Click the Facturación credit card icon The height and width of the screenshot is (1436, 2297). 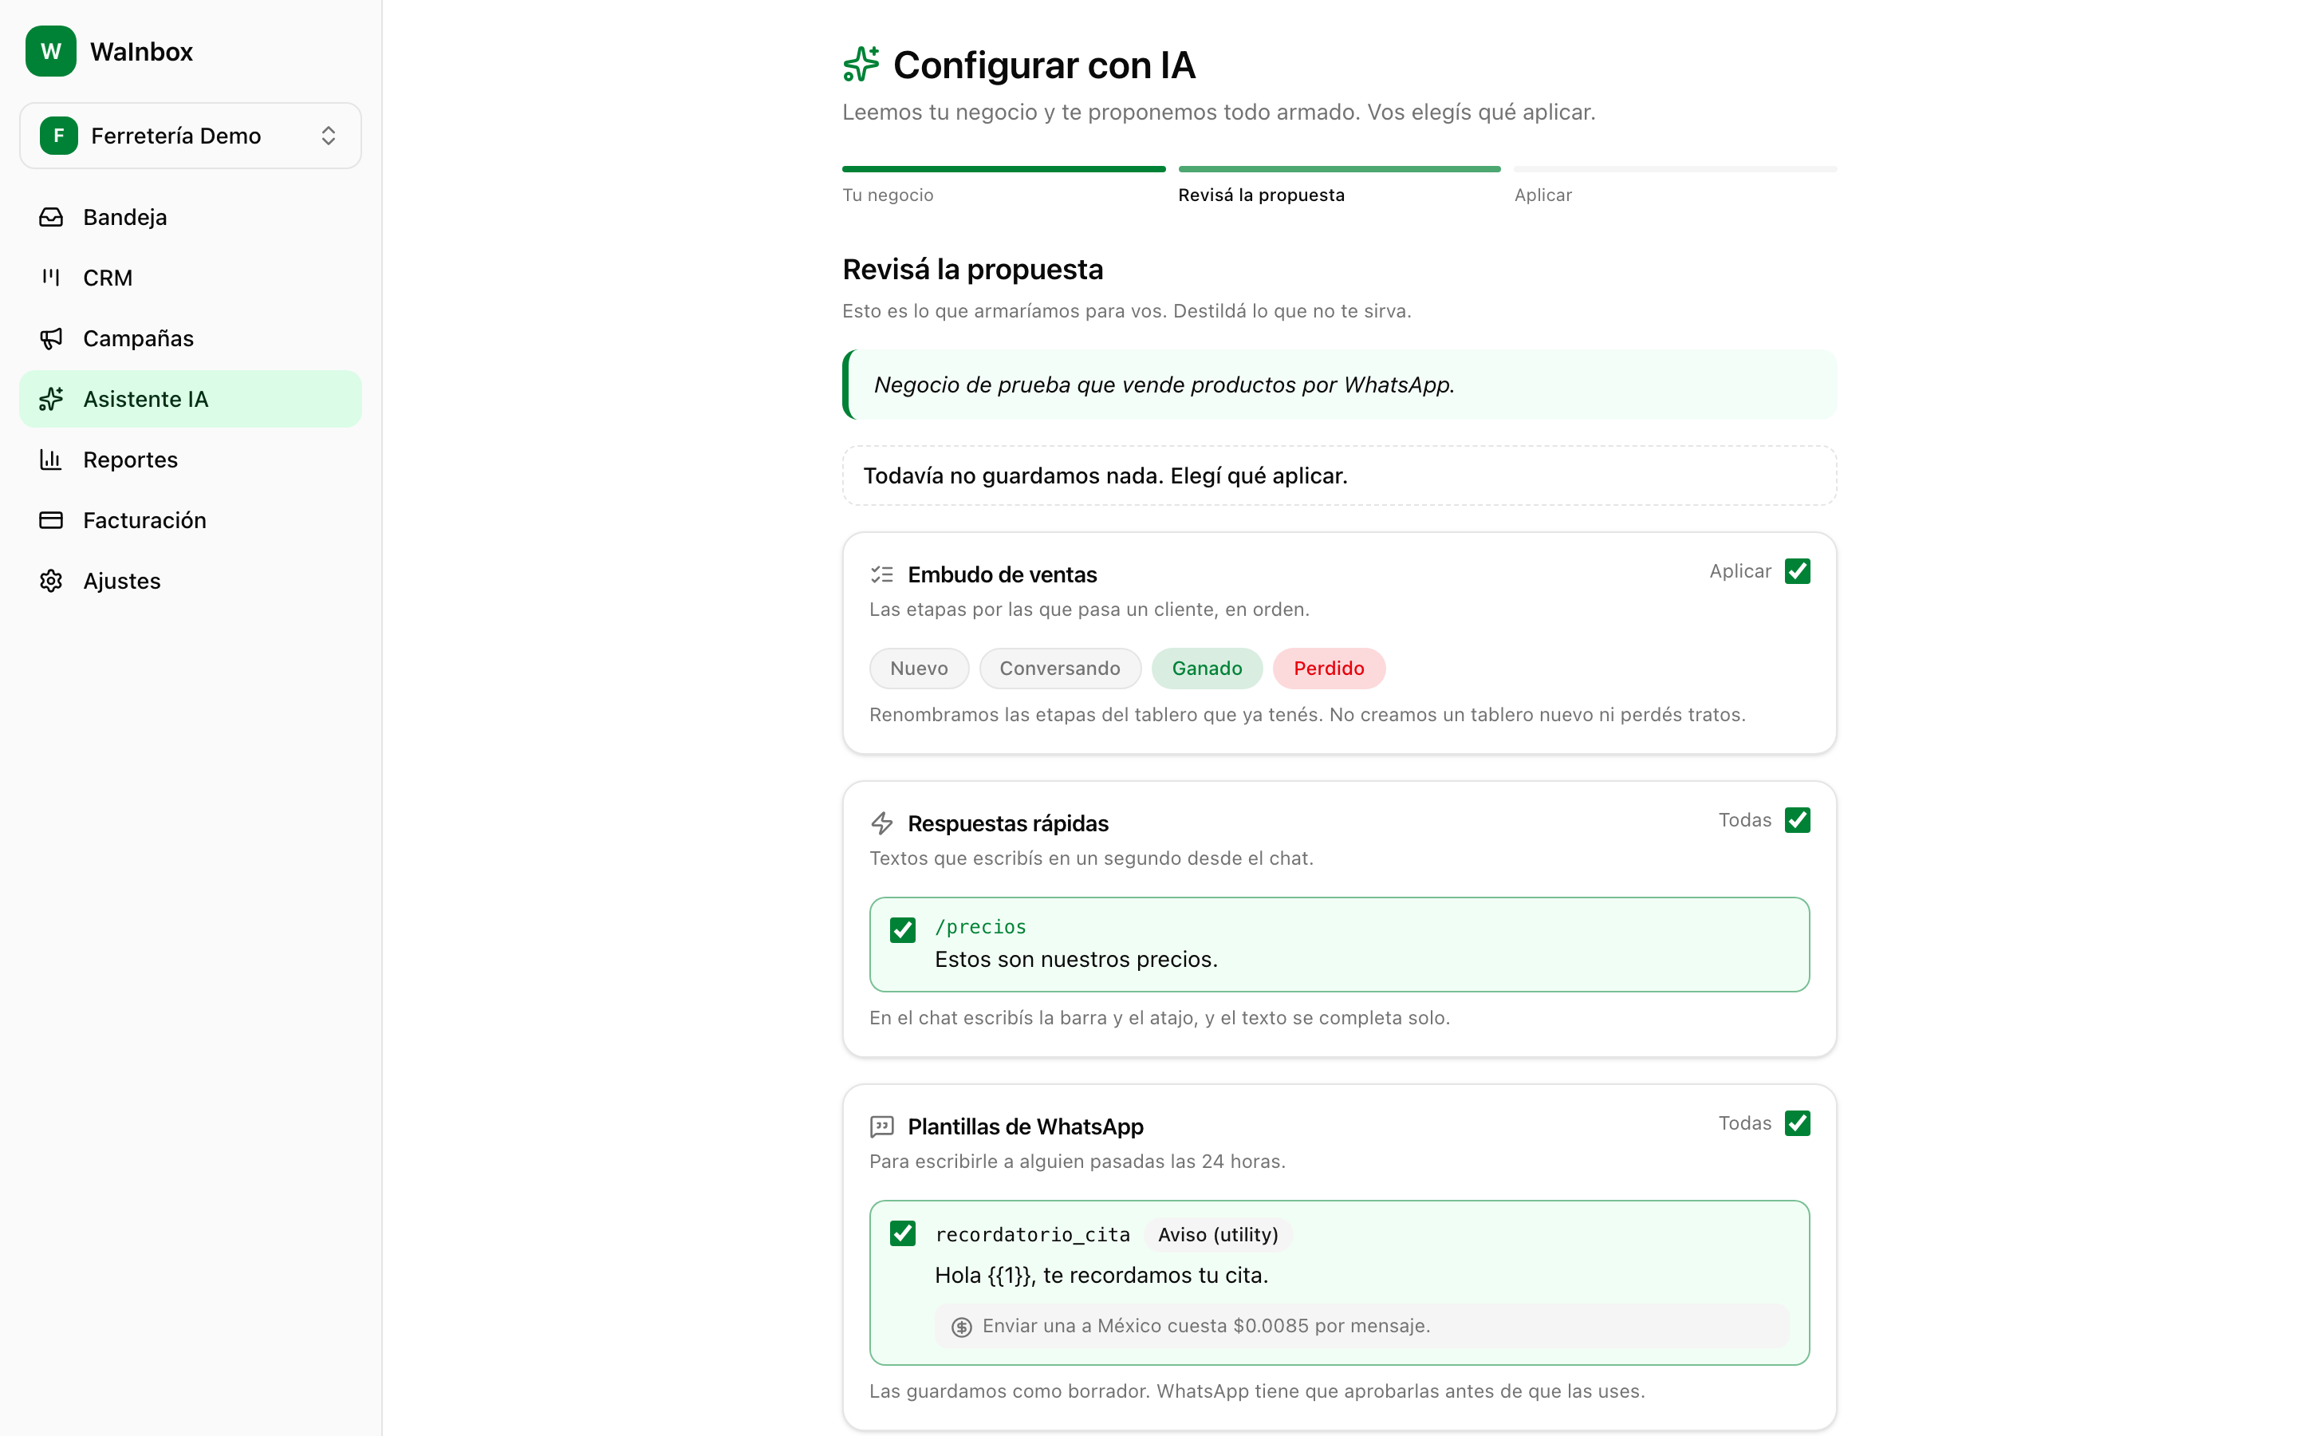coord(51,520)
